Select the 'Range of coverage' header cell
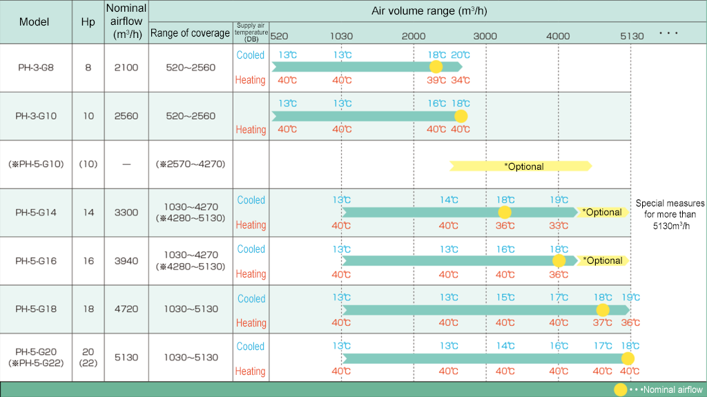The width and height of the screenshot is (707, 397). coord(190,33)
